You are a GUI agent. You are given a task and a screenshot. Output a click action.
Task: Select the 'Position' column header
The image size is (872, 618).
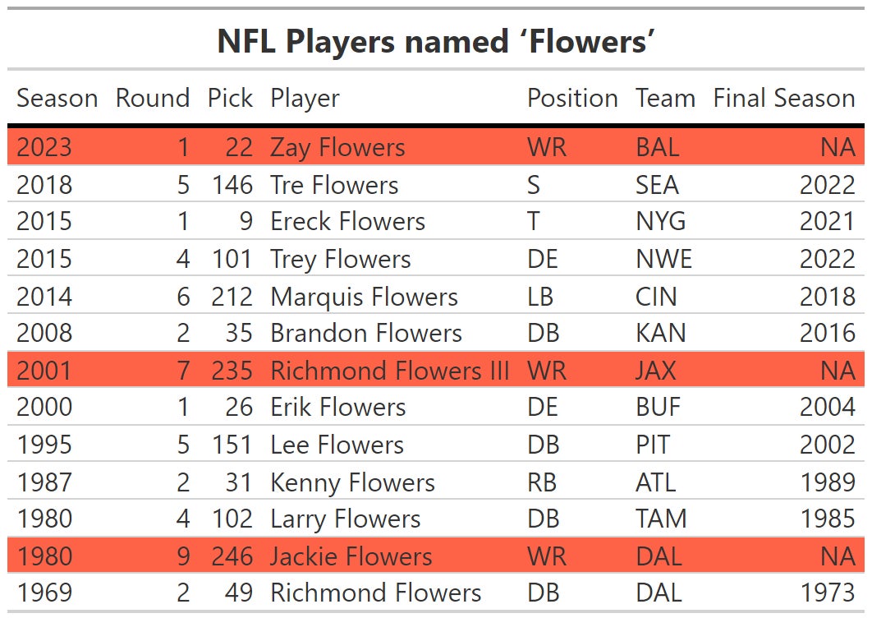pyautogui.click(x=572, y=99)
